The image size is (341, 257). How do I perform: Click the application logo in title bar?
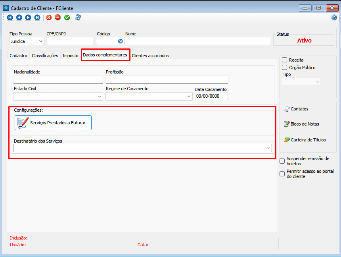pyautogui.click(x=6, y=8)
